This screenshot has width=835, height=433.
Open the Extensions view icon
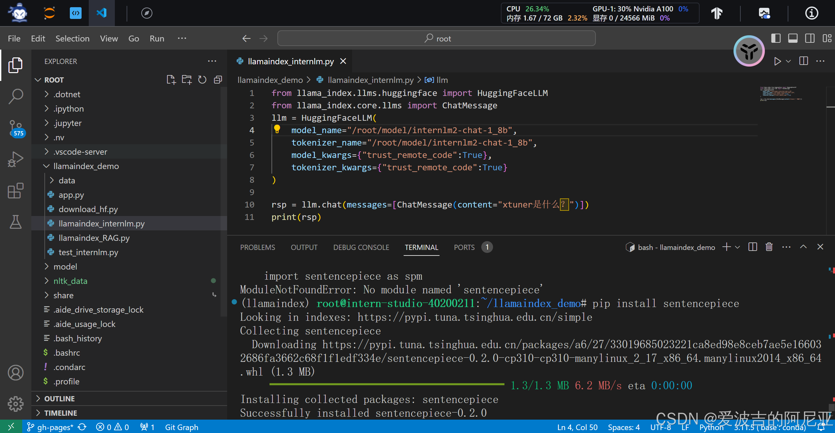click(x=15, y=191)
